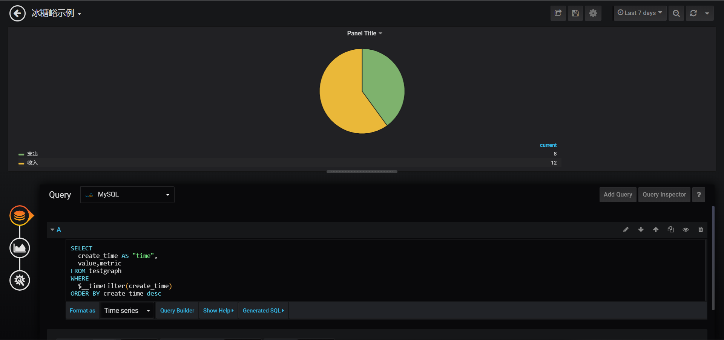Click the Add Query button
The height and width of the screenshot is (340, 724).
[618, 194]
